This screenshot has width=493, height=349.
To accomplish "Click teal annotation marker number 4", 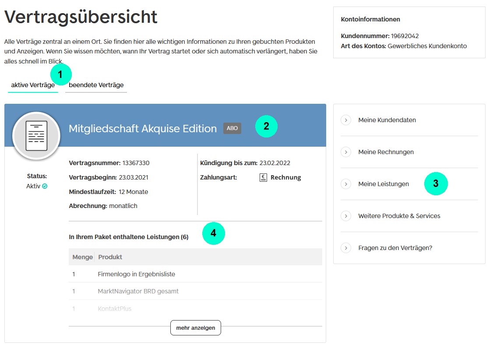I will coord(213,233).
